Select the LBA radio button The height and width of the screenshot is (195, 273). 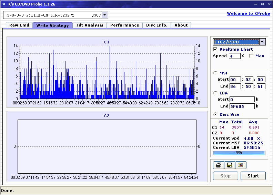(215, 93)
